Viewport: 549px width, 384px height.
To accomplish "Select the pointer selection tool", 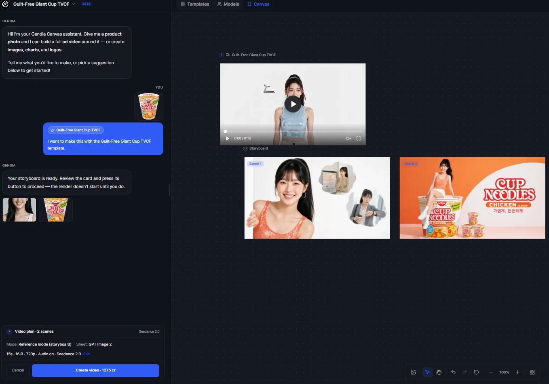I will 427,372.
